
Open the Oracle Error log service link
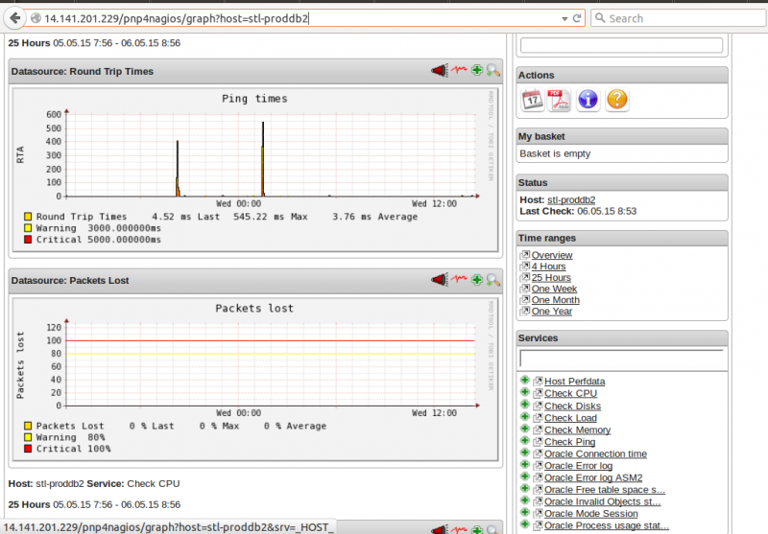tap(579, 466)
